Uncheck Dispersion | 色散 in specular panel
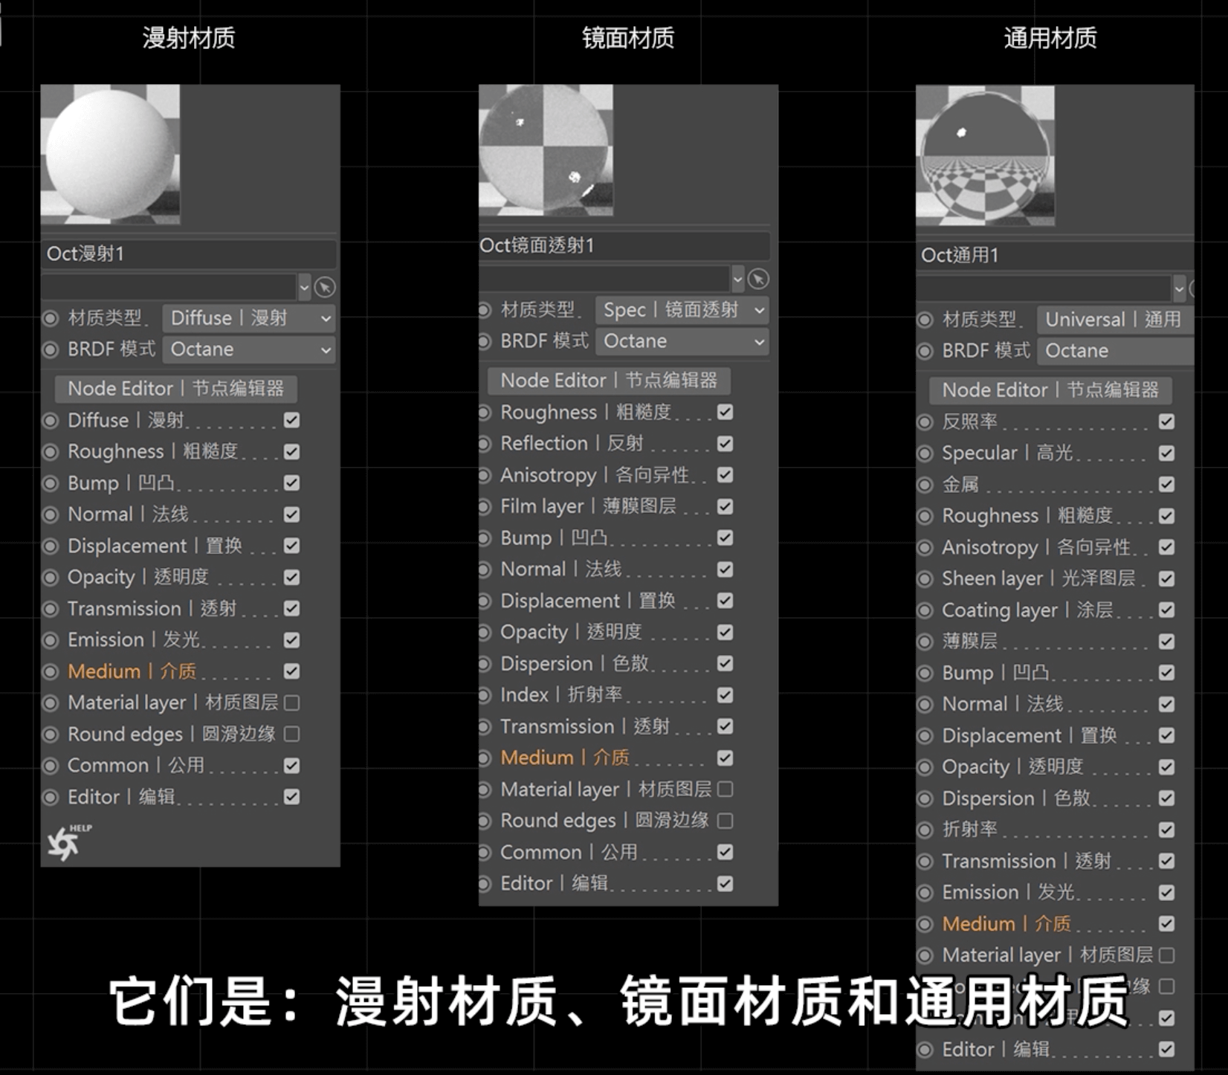The image size is (1228, 1075). tap(725, 663)
